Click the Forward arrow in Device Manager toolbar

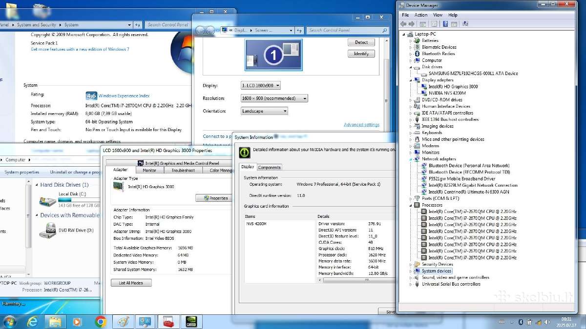coord(411,24)
